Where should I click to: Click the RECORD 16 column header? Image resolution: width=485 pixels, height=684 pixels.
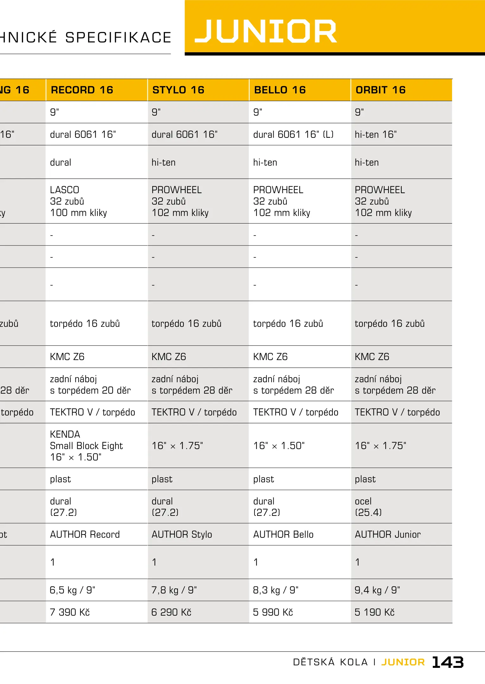click(82, 90)
